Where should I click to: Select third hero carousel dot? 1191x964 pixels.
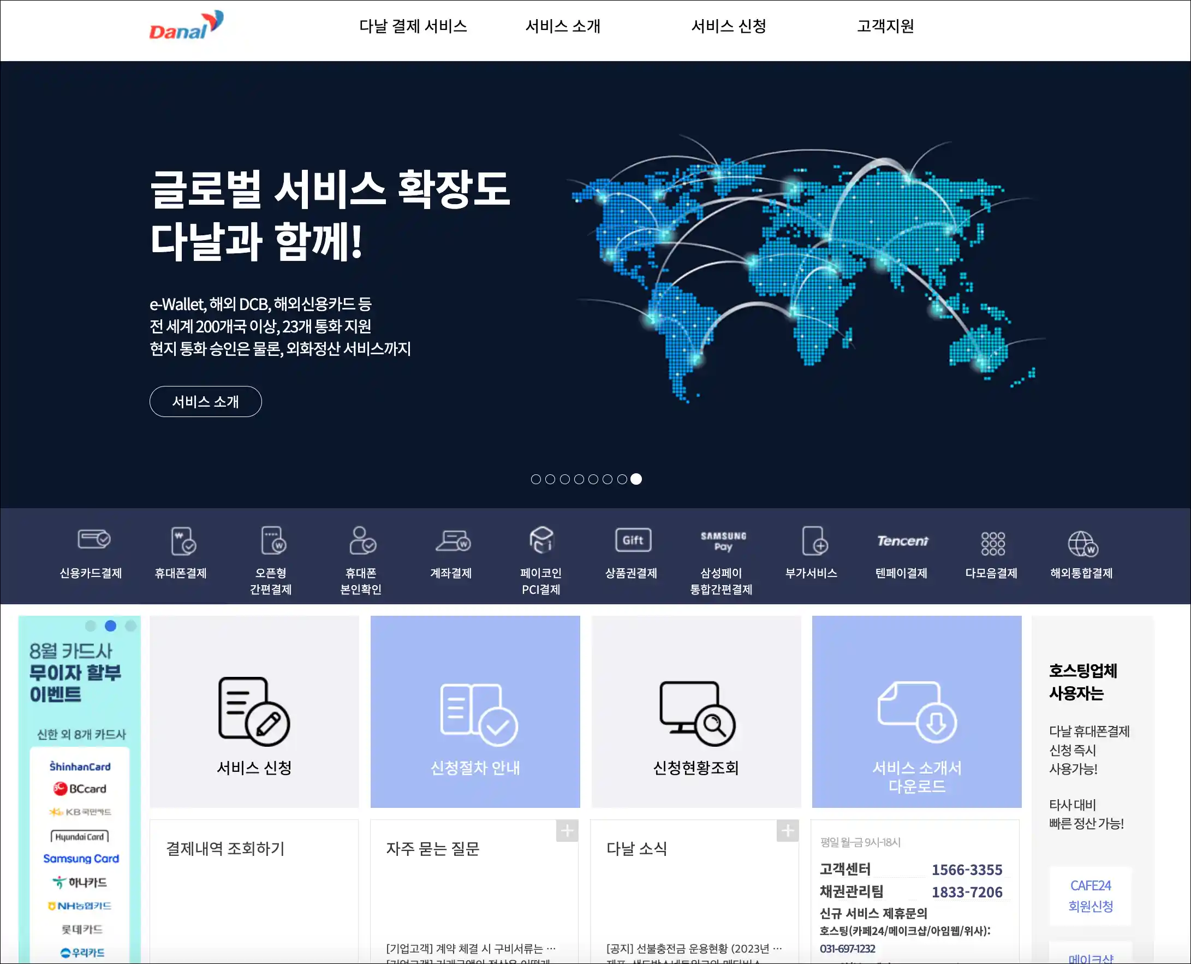[x=565, y=479]
